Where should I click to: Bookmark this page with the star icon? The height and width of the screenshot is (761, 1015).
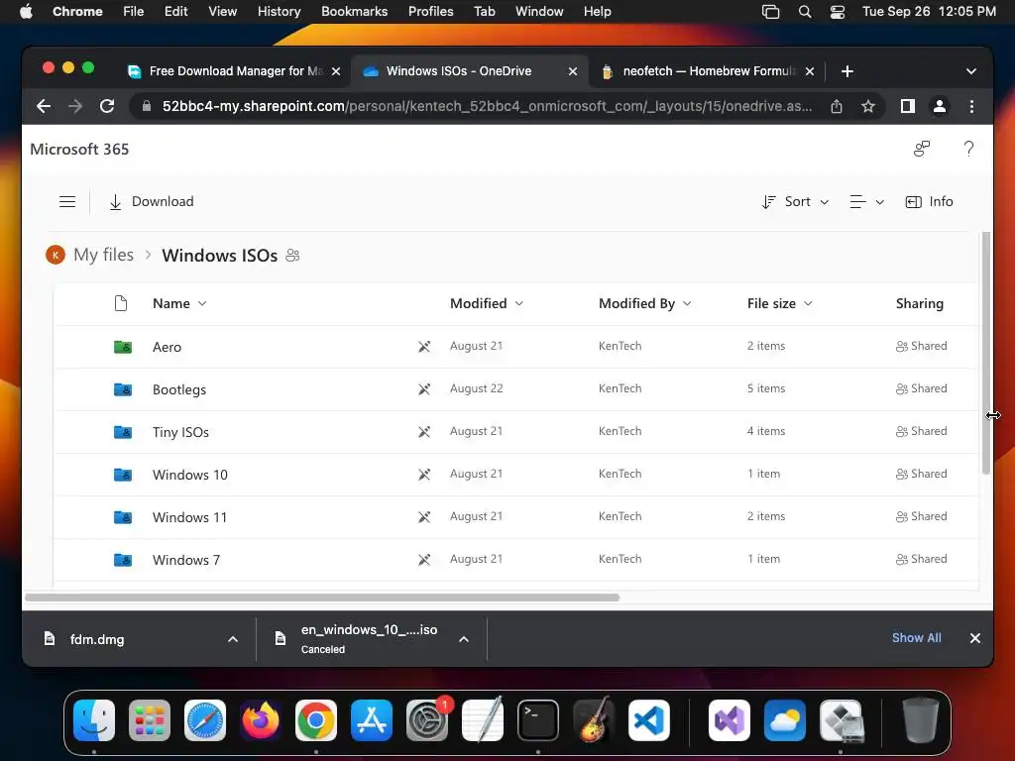pyautogui.click(x=868, y=106)
